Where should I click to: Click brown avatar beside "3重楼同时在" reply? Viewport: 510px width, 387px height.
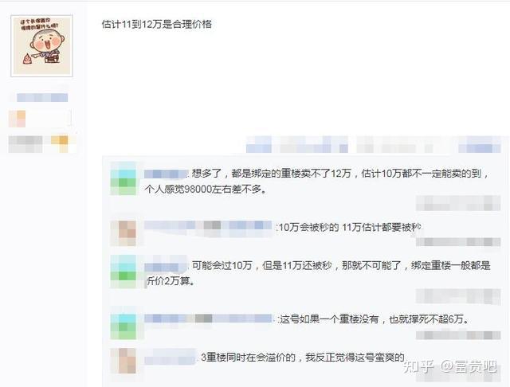[124, 361]
